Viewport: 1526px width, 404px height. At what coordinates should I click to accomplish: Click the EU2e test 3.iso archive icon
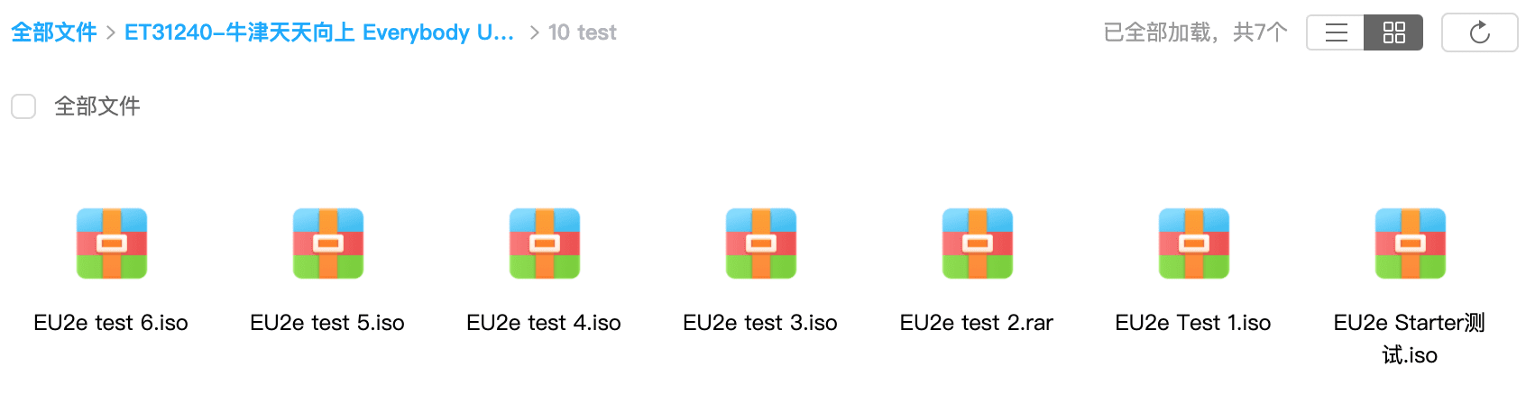(761, 243)
